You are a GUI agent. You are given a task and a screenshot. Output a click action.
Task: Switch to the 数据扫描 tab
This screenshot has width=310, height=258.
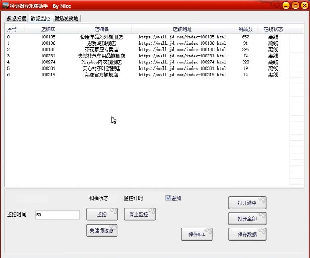[x=16, y=18]
